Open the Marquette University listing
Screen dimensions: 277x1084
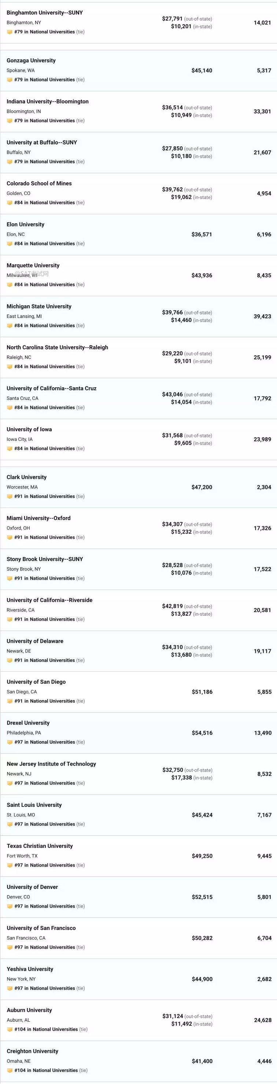click(33, 265)
